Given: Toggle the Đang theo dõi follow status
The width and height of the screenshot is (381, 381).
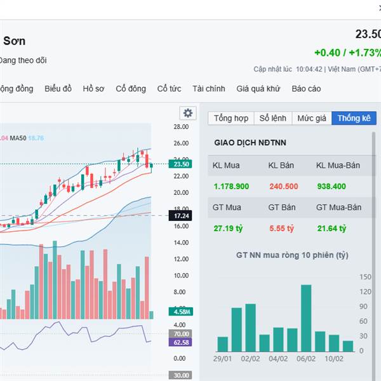Looking at the screenshot, I should [23, 60].
